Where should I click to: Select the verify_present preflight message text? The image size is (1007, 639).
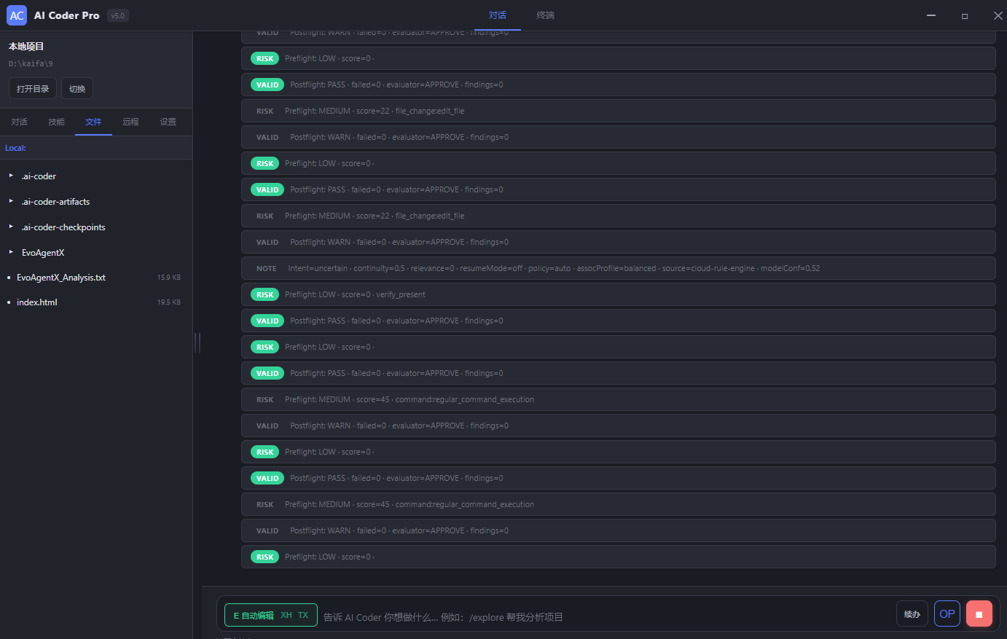coord(355,294)
